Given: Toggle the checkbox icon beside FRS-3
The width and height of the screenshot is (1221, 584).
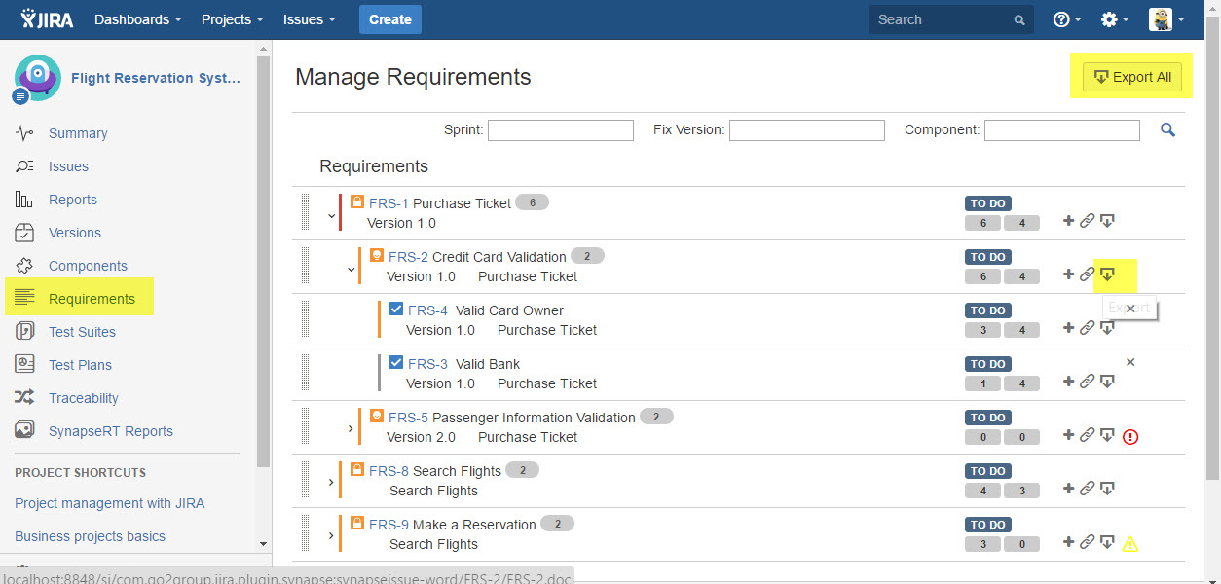Looking at the screenshot, I should [396, 363].
